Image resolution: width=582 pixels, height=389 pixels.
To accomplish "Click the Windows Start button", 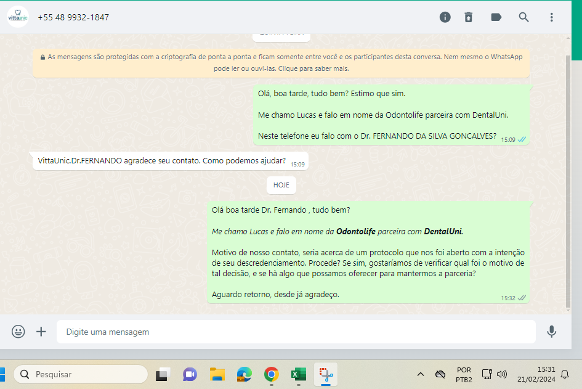I will click(2, 374).
